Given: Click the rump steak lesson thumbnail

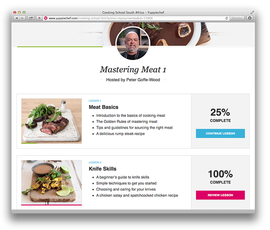Looking at the screenshot, I should pyautogui.click(x=52, y=121).
